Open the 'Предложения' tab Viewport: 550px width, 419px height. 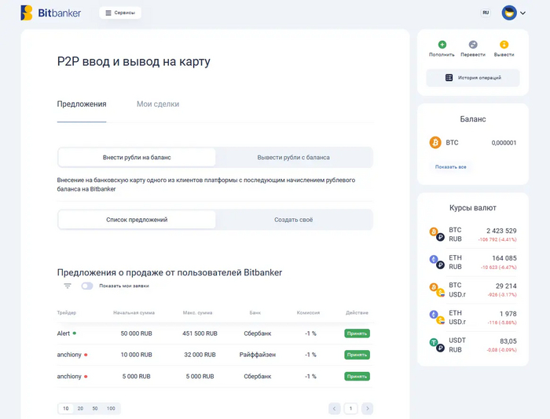click(82, 104)
